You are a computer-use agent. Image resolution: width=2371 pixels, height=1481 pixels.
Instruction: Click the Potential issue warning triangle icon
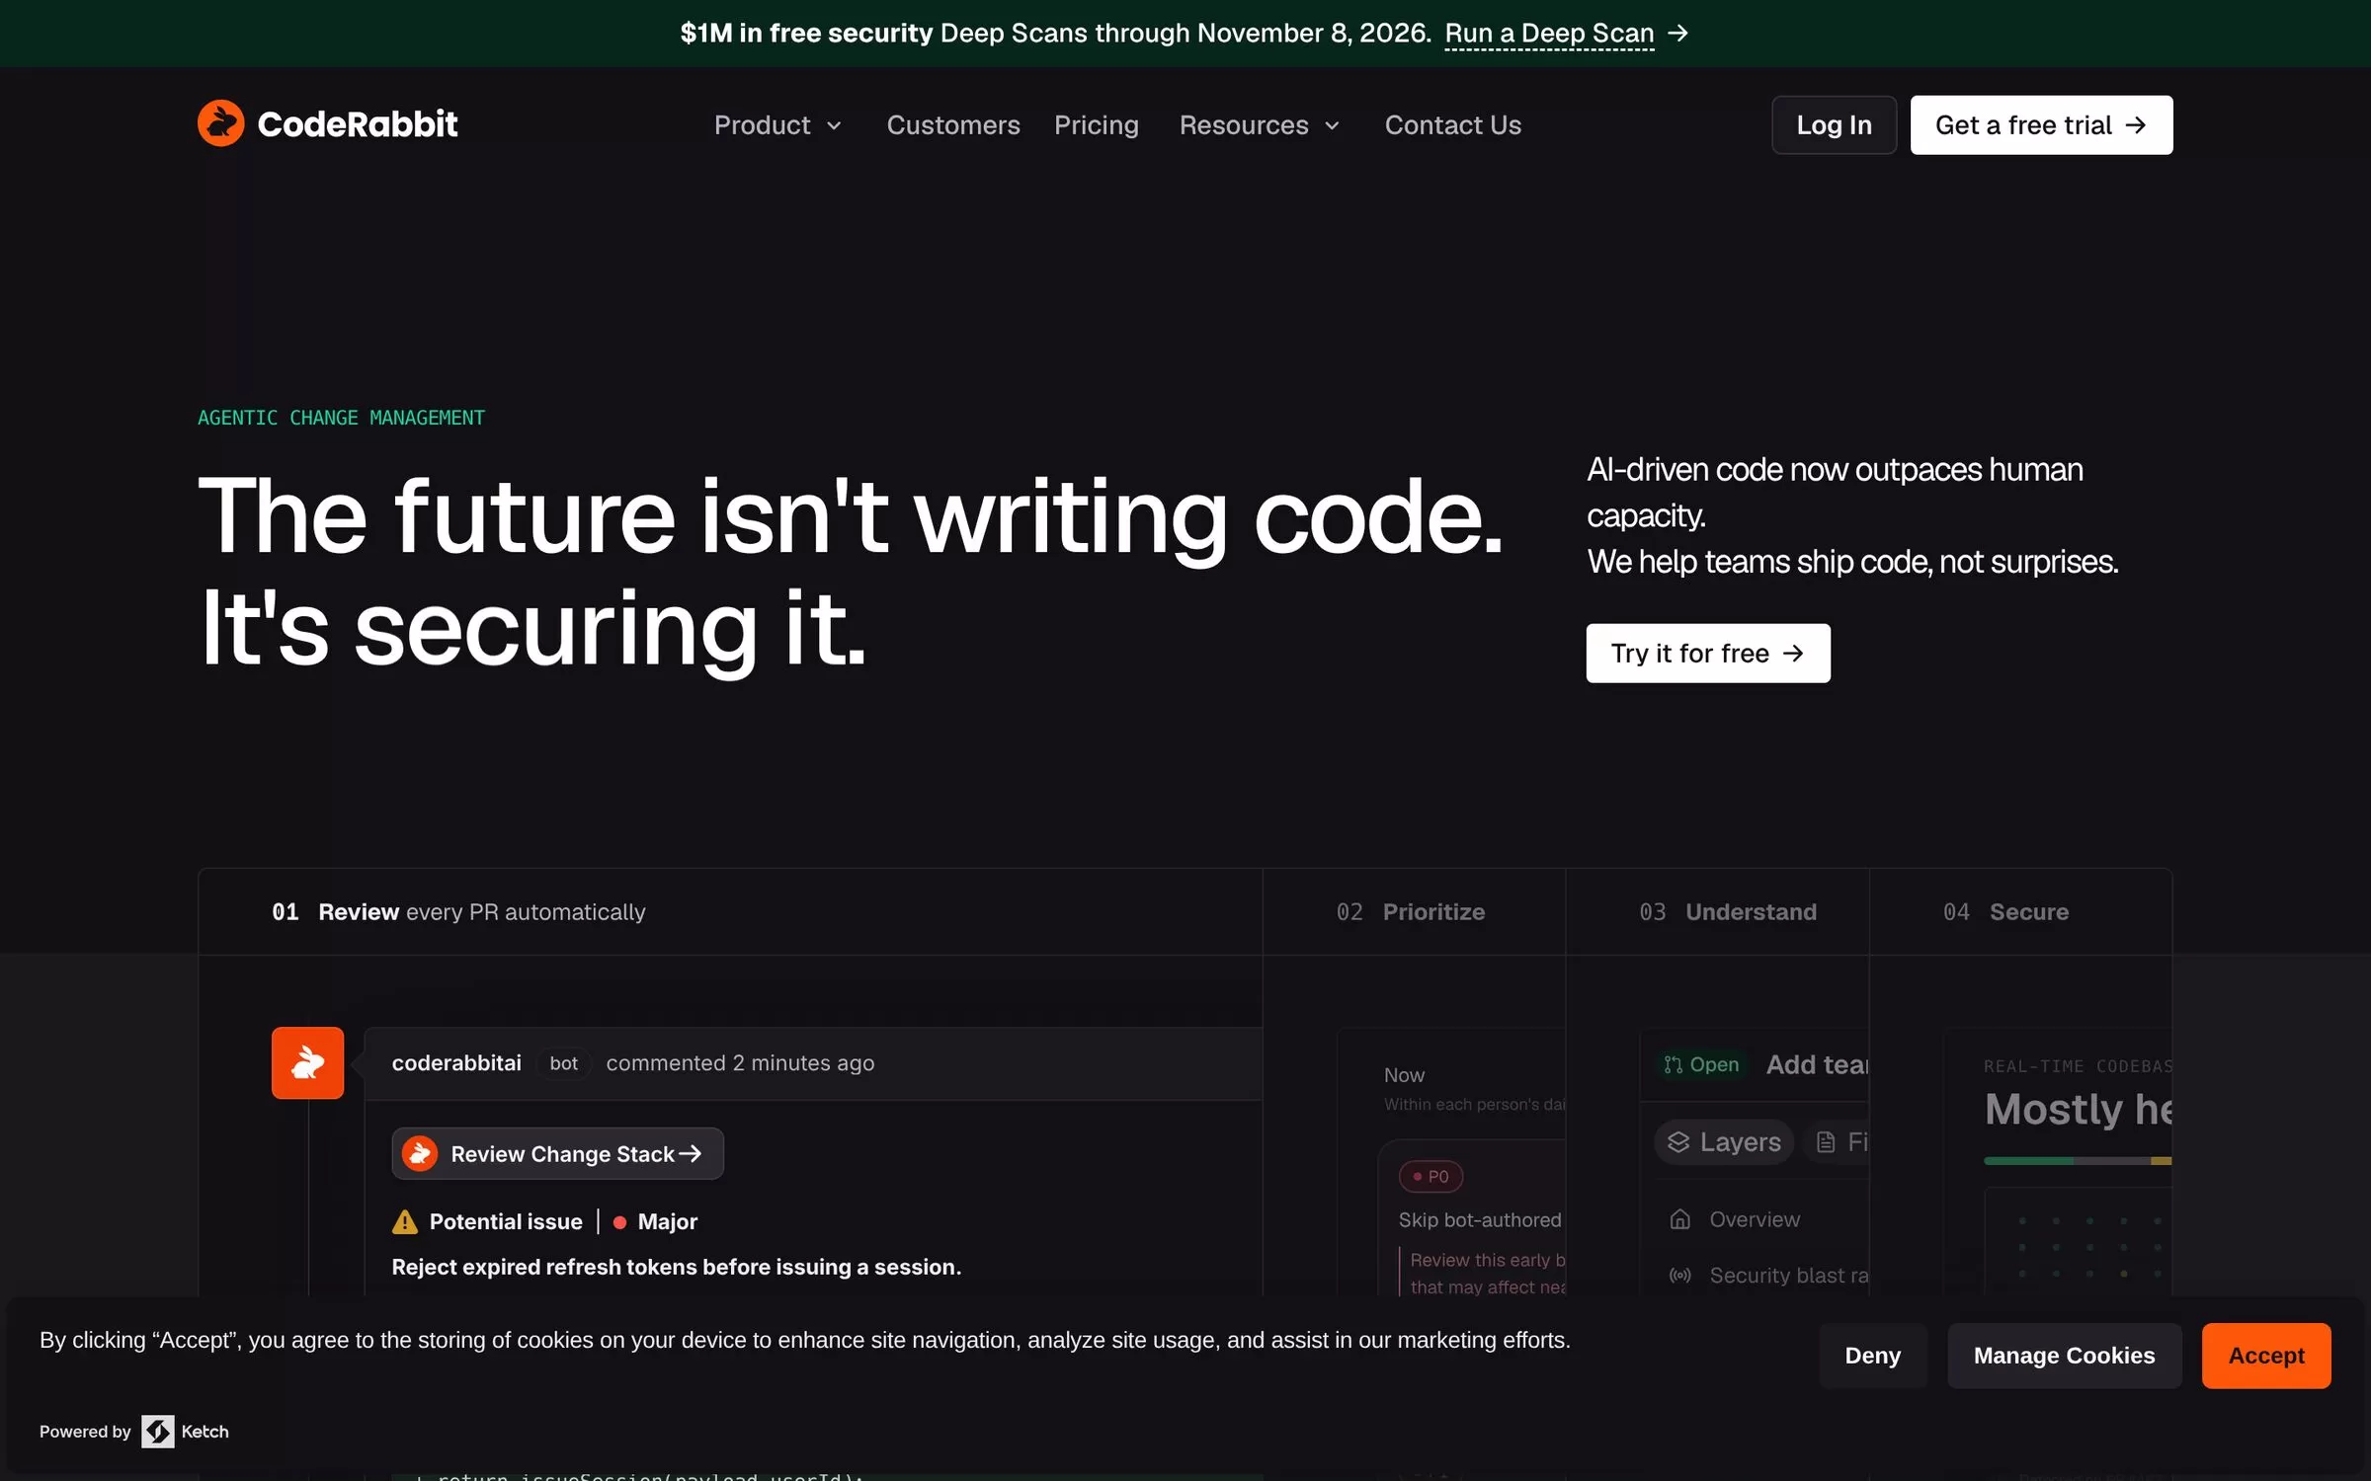[x=405, y=1222]
